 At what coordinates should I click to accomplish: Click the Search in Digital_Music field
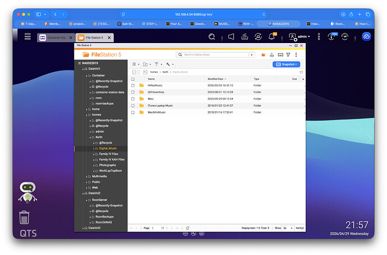[215, 55]
